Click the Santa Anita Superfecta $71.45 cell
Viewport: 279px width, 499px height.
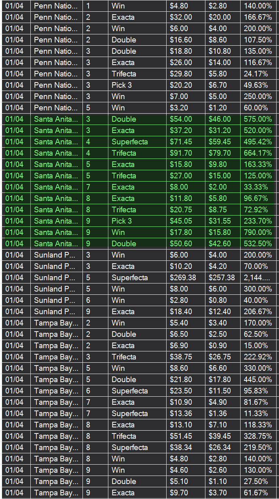point(186,142)
